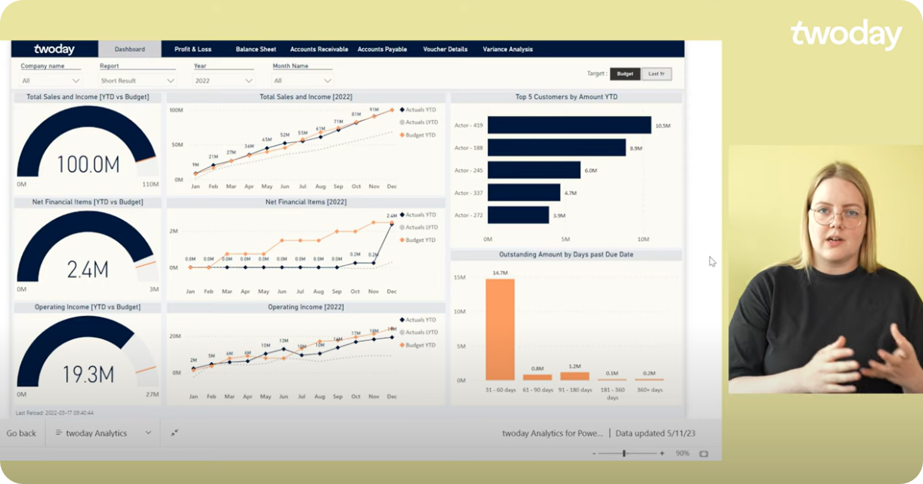Select the Actor-419 bar in Top 5 Customers
Image resolution: width=923 pixels, height=484 pixels.
tap(569, 123)
